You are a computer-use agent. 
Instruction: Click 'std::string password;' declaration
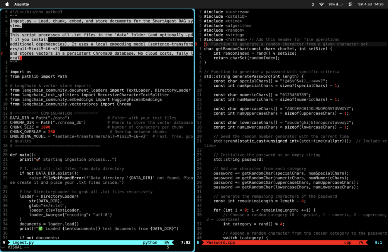coord(238,160)
